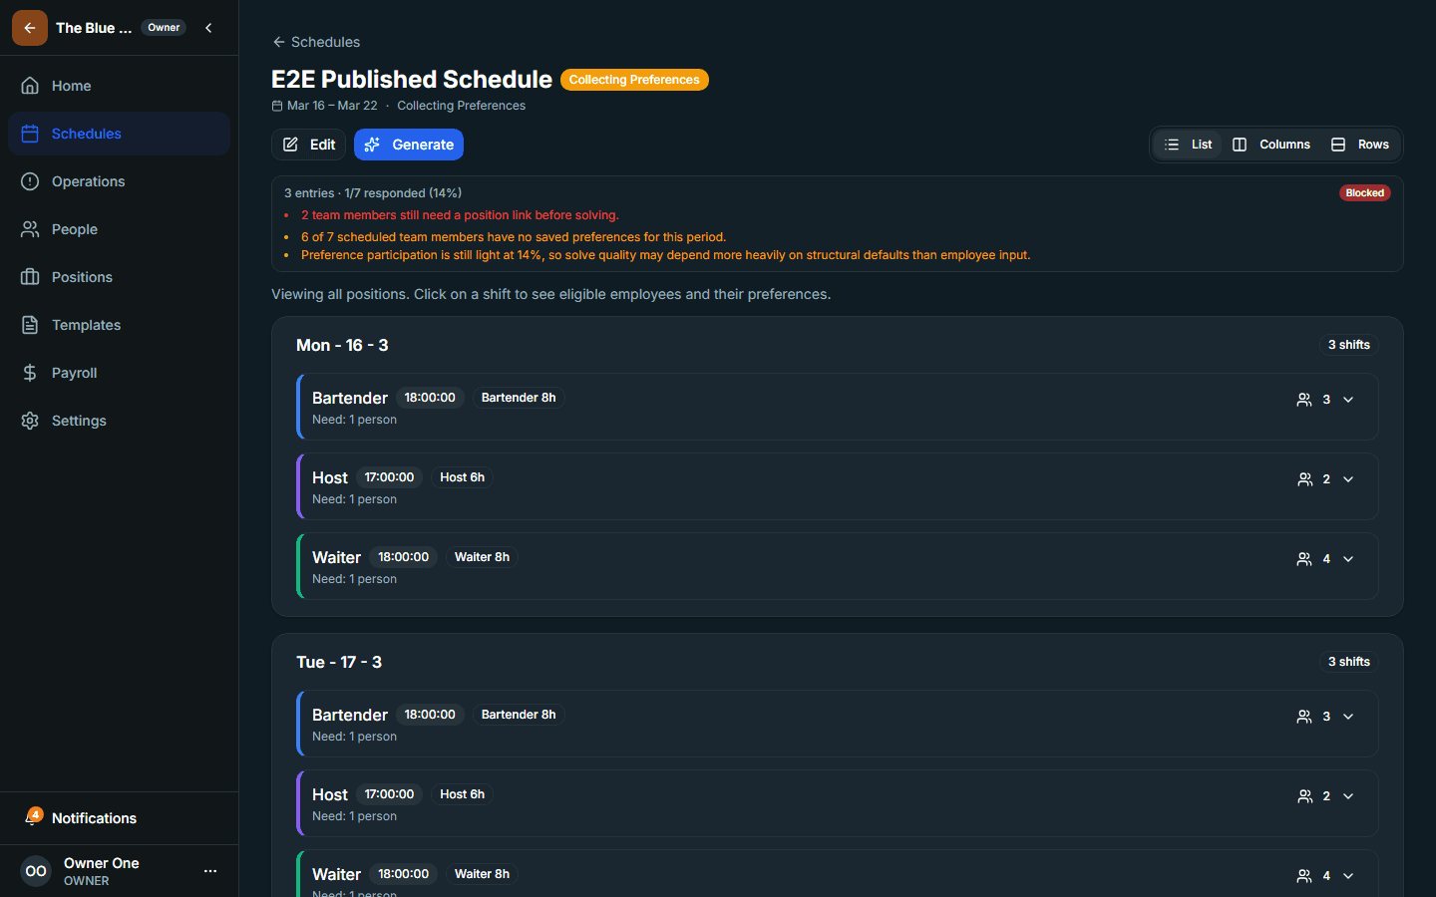Image resolution: width=1436 pixels, height=897 pixels.
Task: Click Tuesday's 'Bartender 8h' tag
Action: [519, 715]
